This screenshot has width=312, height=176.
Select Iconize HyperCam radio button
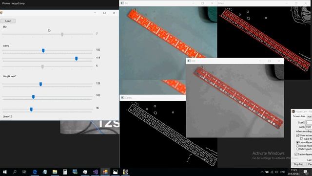click(297, 146)
